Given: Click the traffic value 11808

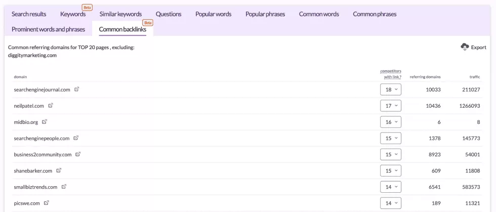Looking at the screenshot, I should 473,171.
